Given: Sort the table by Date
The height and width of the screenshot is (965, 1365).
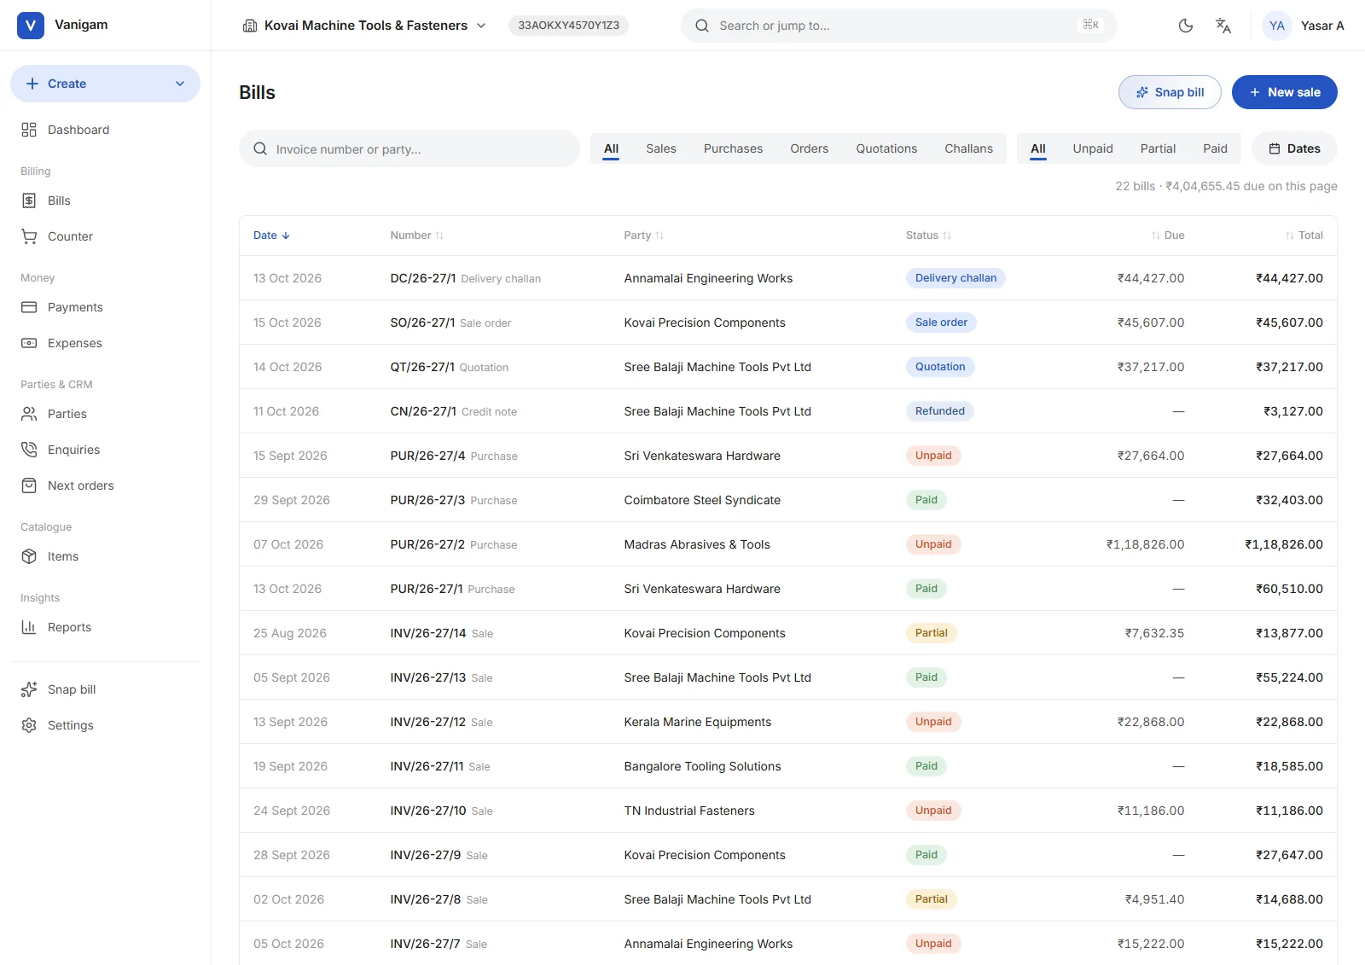Looking at the screenshot, I should tap(271, 235).
